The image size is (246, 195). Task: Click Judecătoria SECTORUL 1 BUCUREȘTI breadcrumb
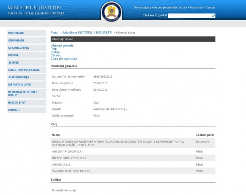tap(86, 32)
